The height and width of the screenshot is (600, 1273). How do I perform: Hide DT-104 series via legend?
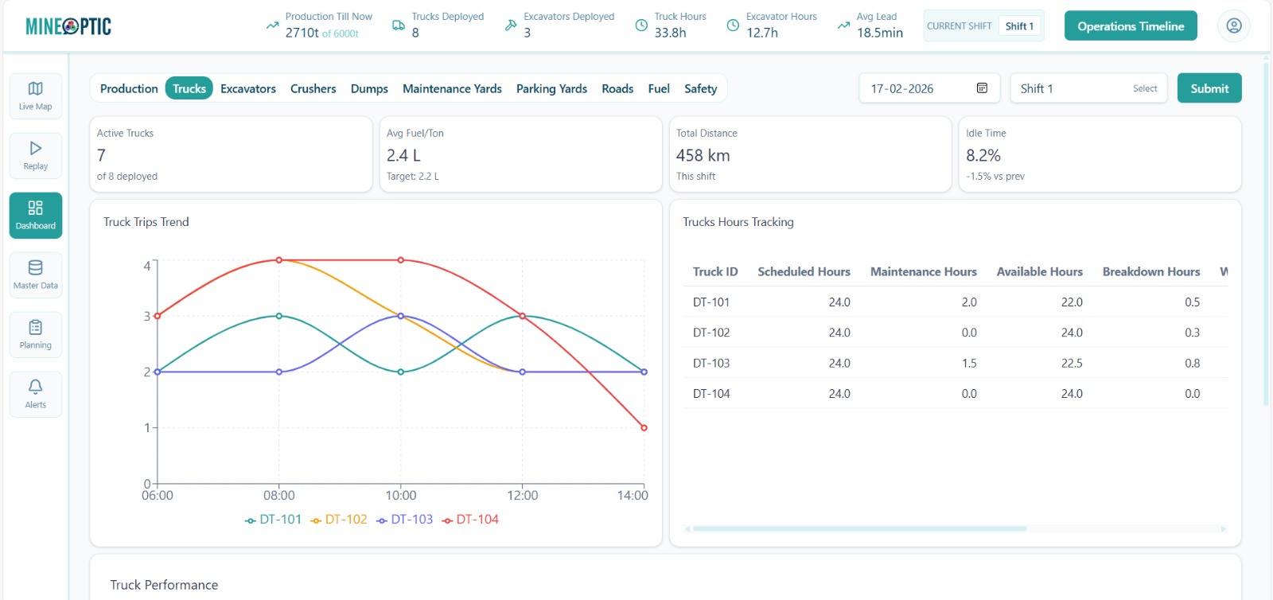[x=470, y=520]
